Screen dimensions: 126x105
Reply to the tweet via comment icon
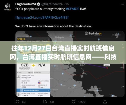(17, 102)
